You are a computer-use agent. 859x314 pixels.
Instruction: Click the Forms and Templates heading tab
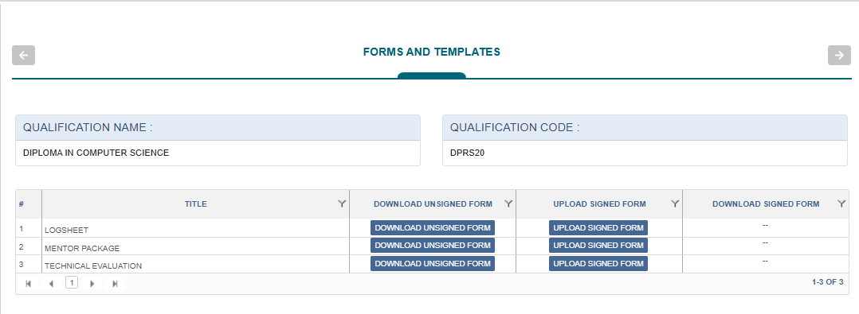432,52
